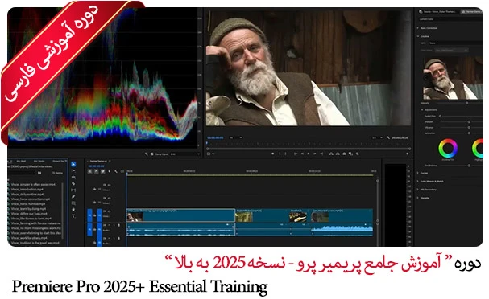Viewport: 489px width, 299px height.
Task: Step back one frame in Program monitor
Action: 302,154
